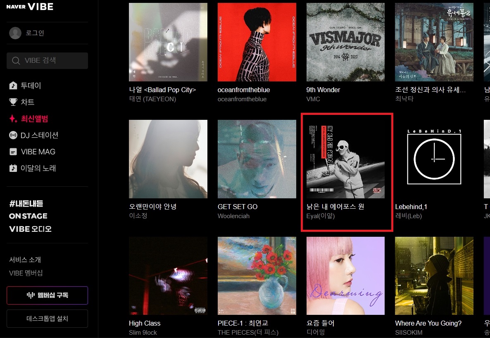Click the 최신앨범 sparkle icon
This screenshot has width=490, height=338.
[x=13, y=119]
